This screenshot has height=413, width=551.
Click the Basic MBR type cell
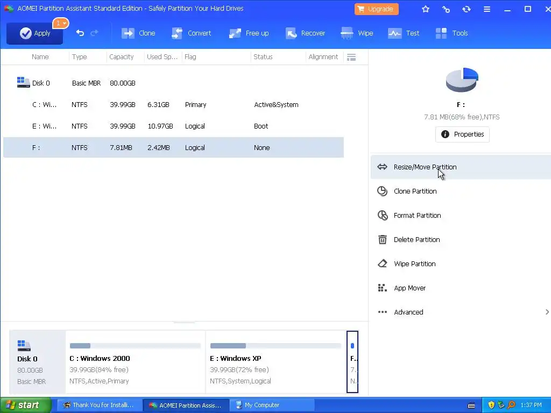pyautogui.click(x=87, y=83)
